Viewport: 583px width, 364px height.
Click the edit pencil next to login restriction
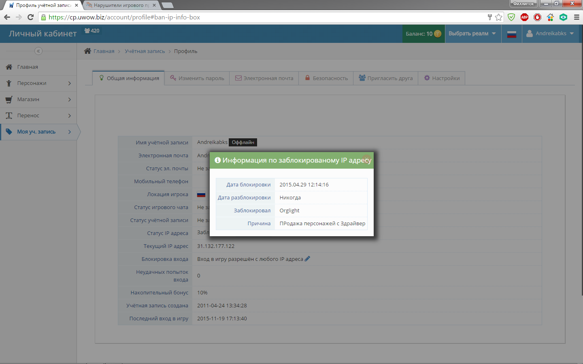pos(307,259)
